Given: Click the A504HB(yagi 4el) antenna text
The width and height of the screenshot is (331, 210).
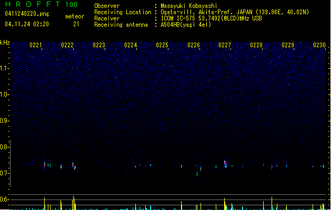Looking at the screenshot, I should pos(186,25).
